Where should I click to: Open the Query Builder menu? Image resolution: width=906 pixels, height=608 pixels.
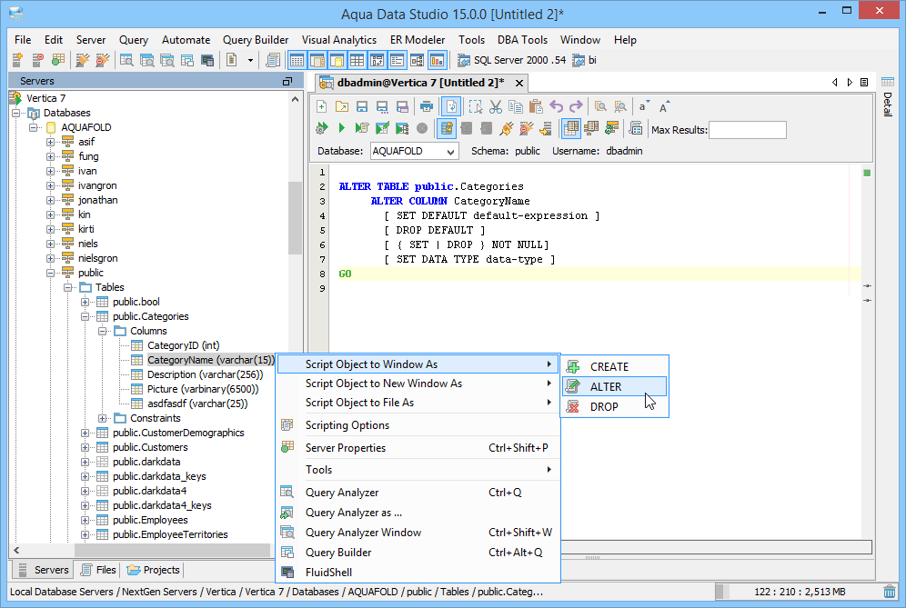pyautogui.click(x=256, y=40)
